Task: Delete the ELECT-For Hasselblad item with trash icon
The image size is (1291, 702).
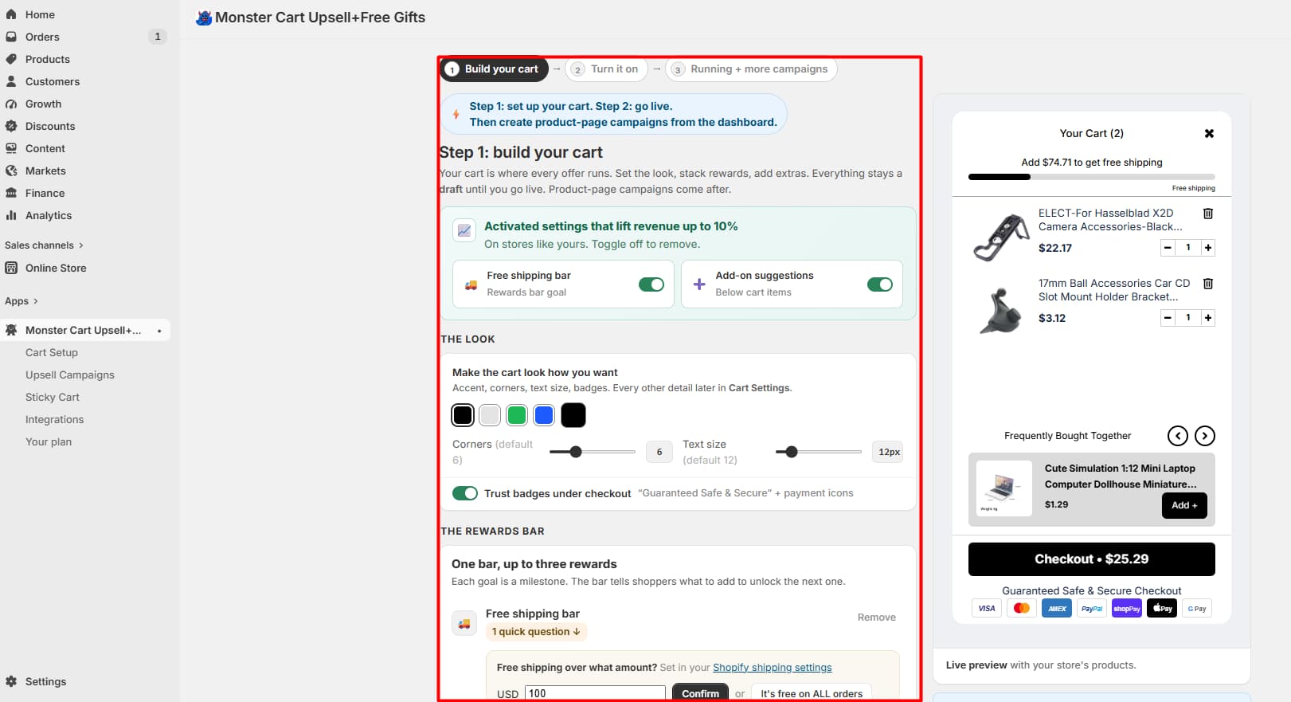Action: click(x=1207, y=214)
